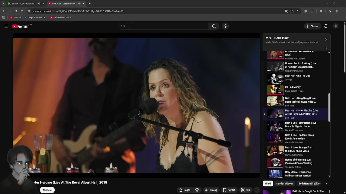
Task: Select the Beth Hart - Sister Heroine tab
Action: pyautogui.click(x=64, y=4)
